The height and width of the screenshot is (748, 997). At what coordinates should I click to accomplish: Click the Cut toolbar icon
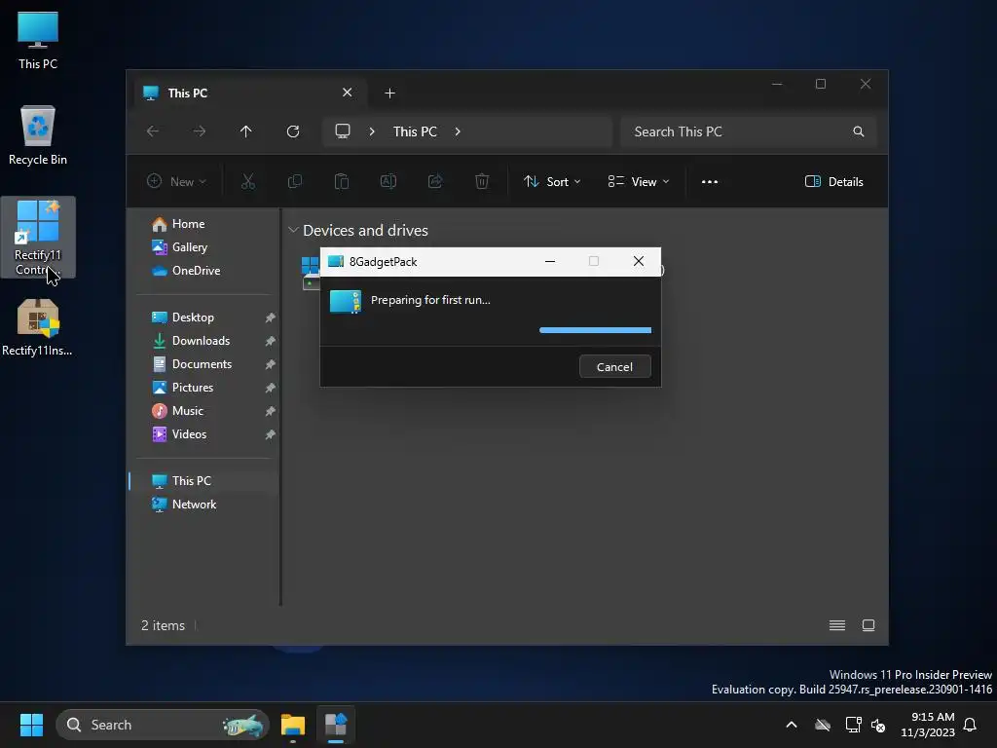pyautogui.click(x=248, y=182)
